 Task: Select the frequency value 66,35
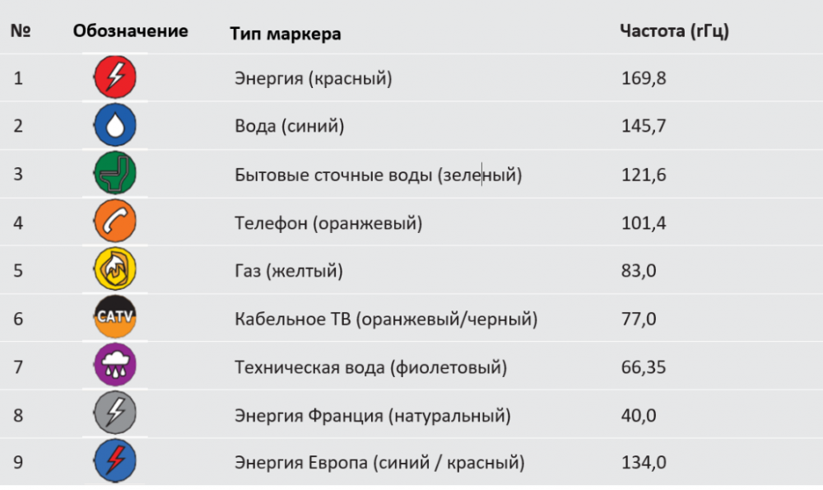[x=644, y=367]
